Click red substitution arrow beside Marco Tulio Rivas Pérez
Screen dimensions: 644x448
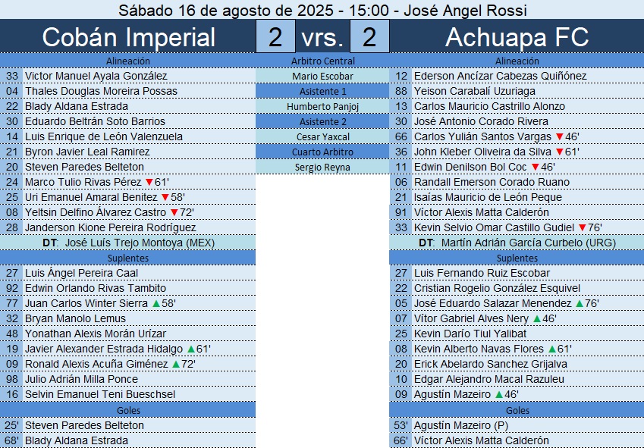pos(149,183)
